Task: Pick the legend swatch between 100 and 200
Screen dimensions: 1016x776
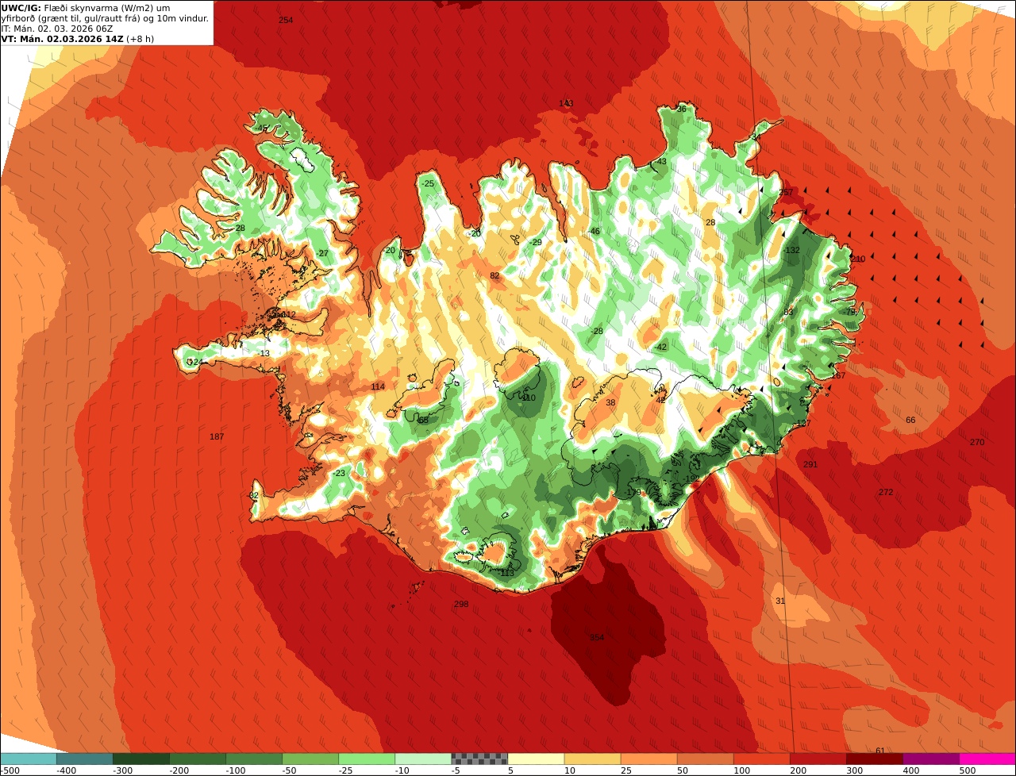Action: coord(760,759)
